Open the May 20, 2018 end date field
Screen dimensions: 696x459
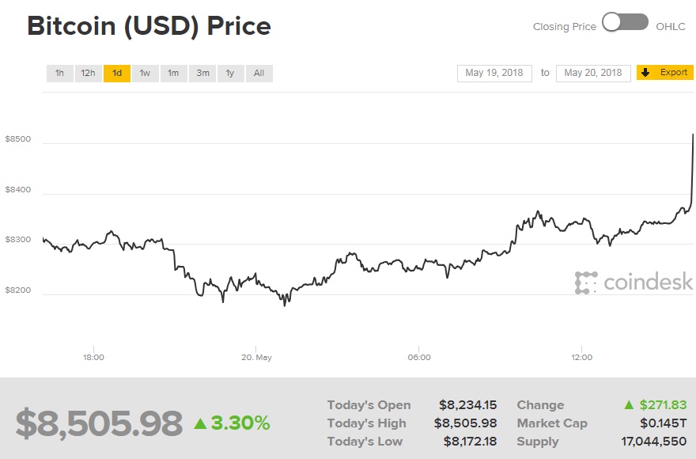(x=592, y=72)
